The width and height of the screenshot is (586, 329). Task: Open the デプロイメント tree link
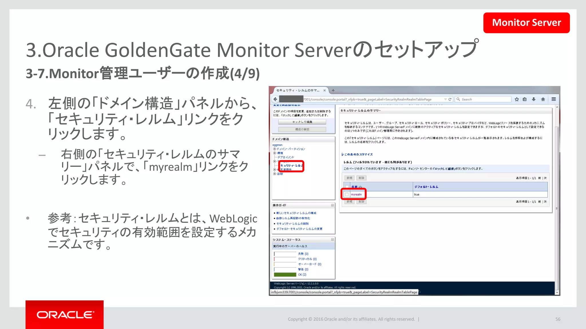[x=286, y=157]
